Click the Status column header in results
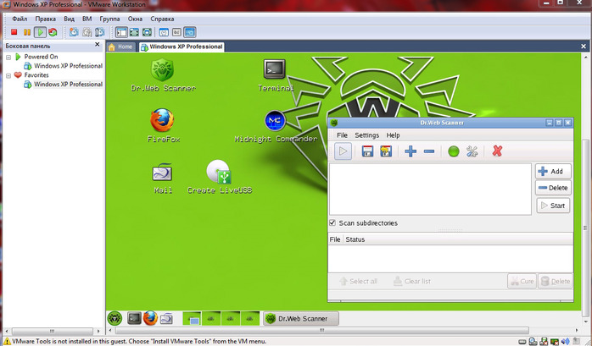 tap(355, 239)
